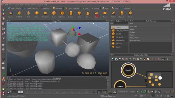
Task: Select Cube_top_open01 in Nodes list
Action: coord(120,30)
